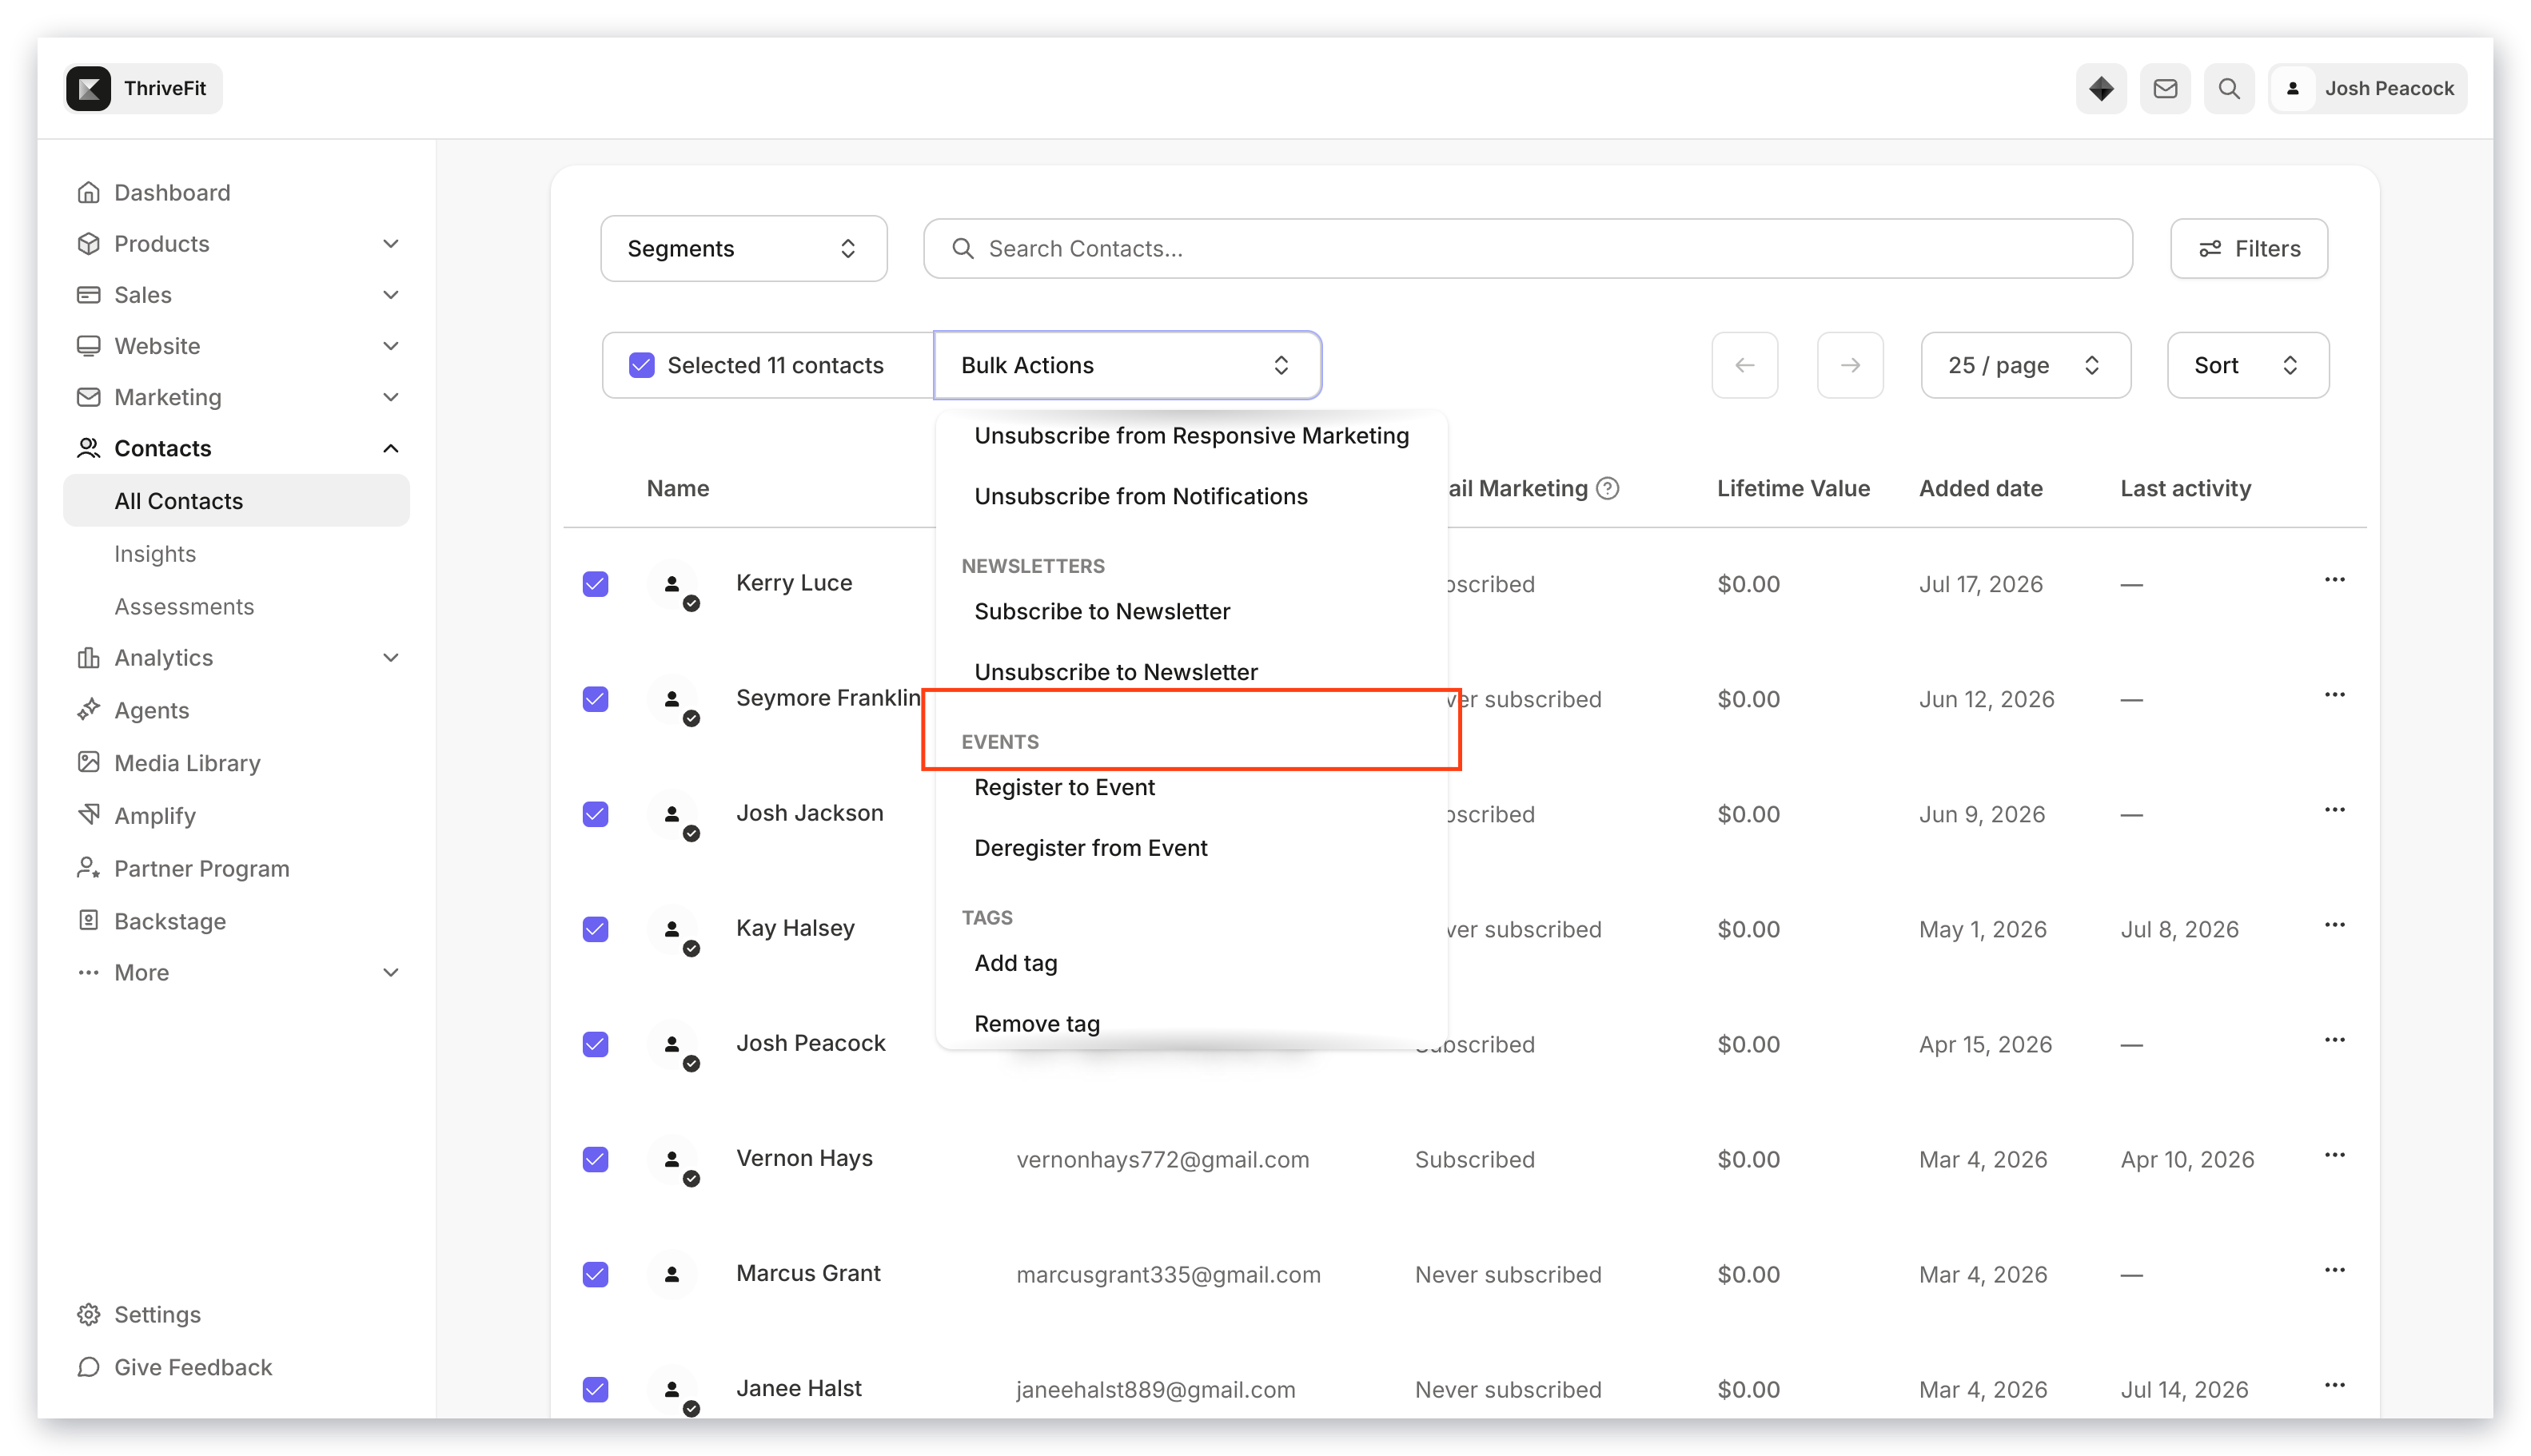Open Vernon Hays contact name
This screenshot has height=1456, width=2531.
(803, 1157)
